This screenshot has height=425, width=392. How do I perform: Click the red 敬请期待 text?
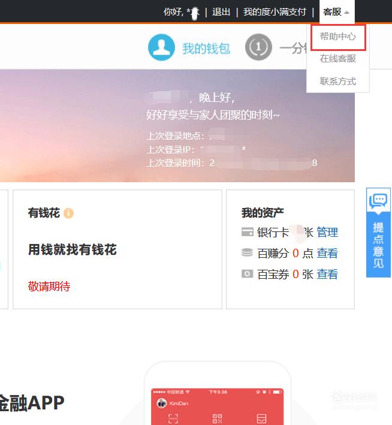click(49, 286)
